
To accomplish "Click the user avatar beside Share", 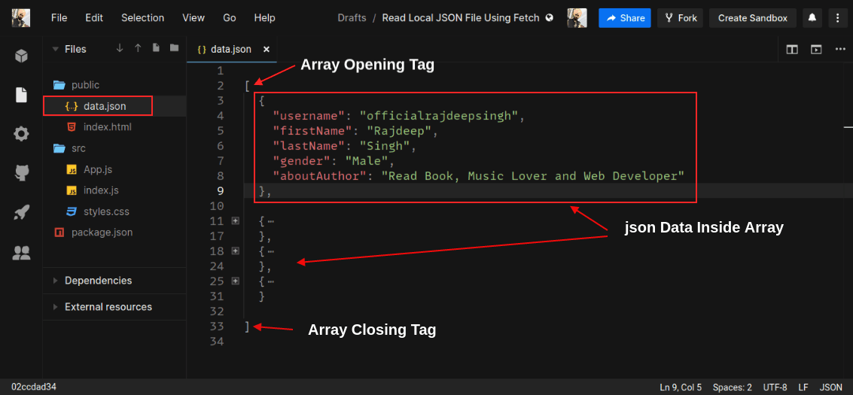I will 576,18.
